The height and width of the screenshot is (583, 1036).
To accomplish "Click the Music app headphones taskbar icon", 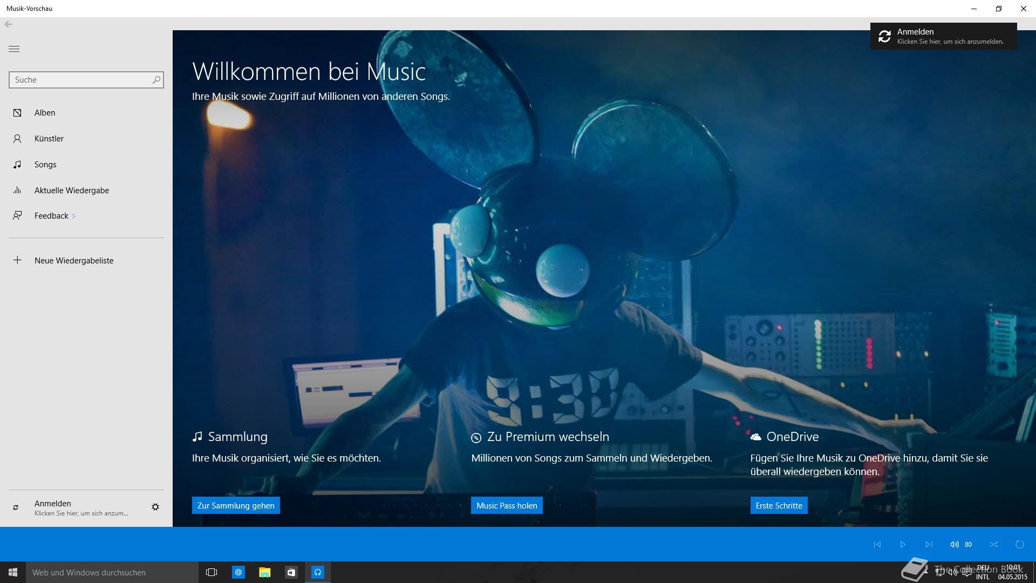I will click(317, 572).
